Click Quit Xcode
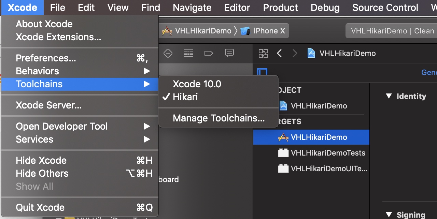The image size is (437, 219). click(x=40, y=207)
